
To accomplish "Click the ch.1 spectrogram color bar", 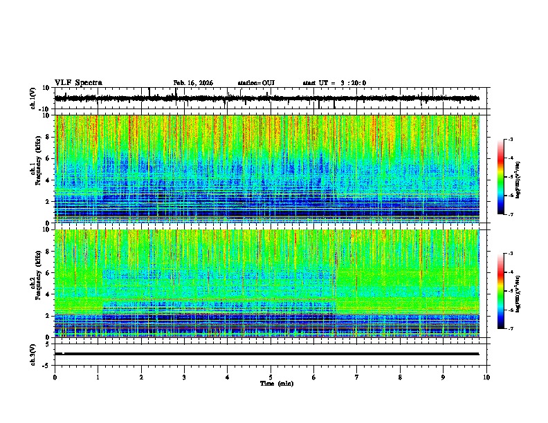I will tap(501, 177).
